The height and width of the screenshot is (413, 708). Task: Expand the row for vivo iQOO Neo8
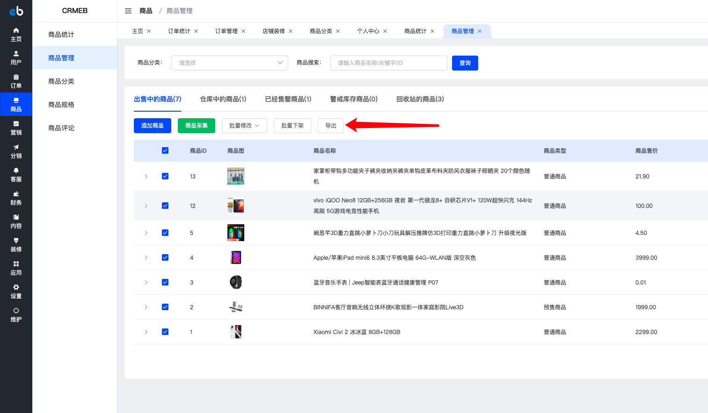click(146, 206)
